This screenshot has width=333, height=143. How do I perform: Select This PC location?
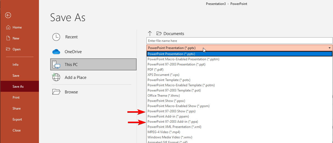(93, 65)
